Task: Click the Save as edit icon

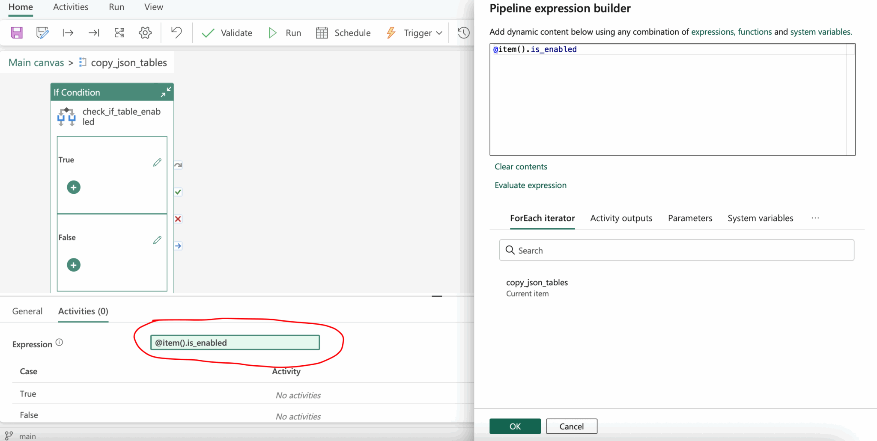Action: coord(42,33)
